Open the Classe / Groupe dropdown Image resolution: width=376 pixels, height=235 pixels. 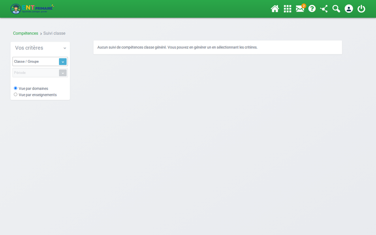coord(40,61)
